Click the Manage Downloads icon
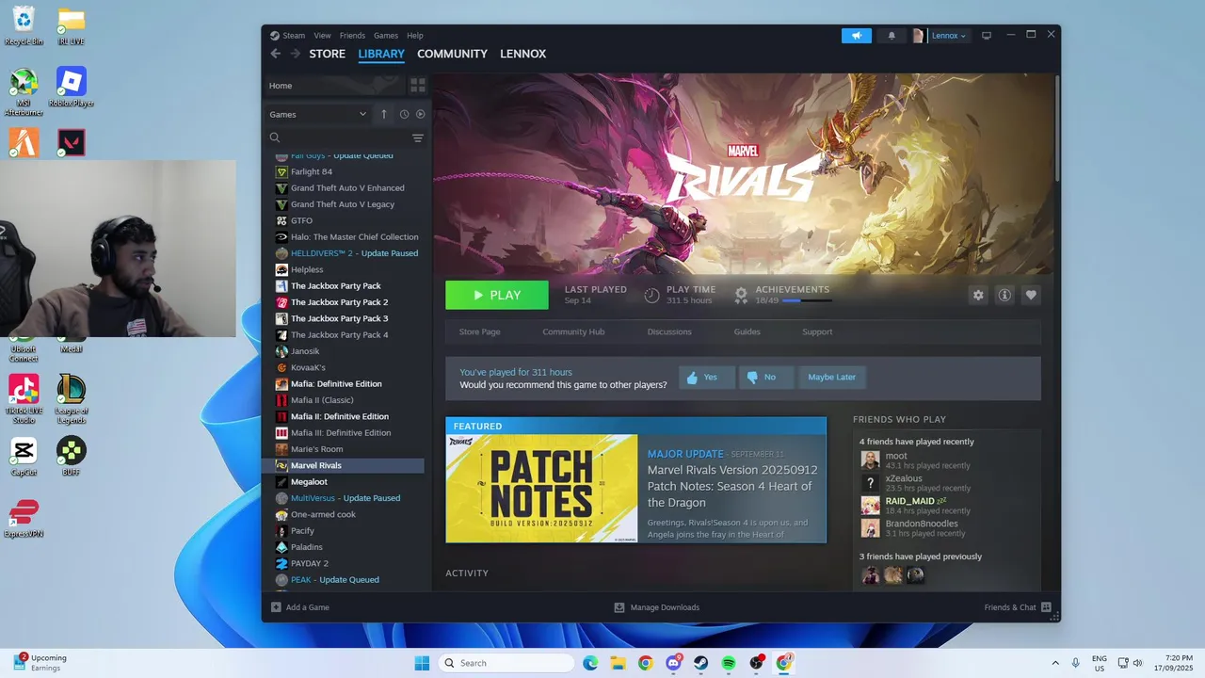The width and height of the screenshot is (1205, 678). click(x=619, y=607)
